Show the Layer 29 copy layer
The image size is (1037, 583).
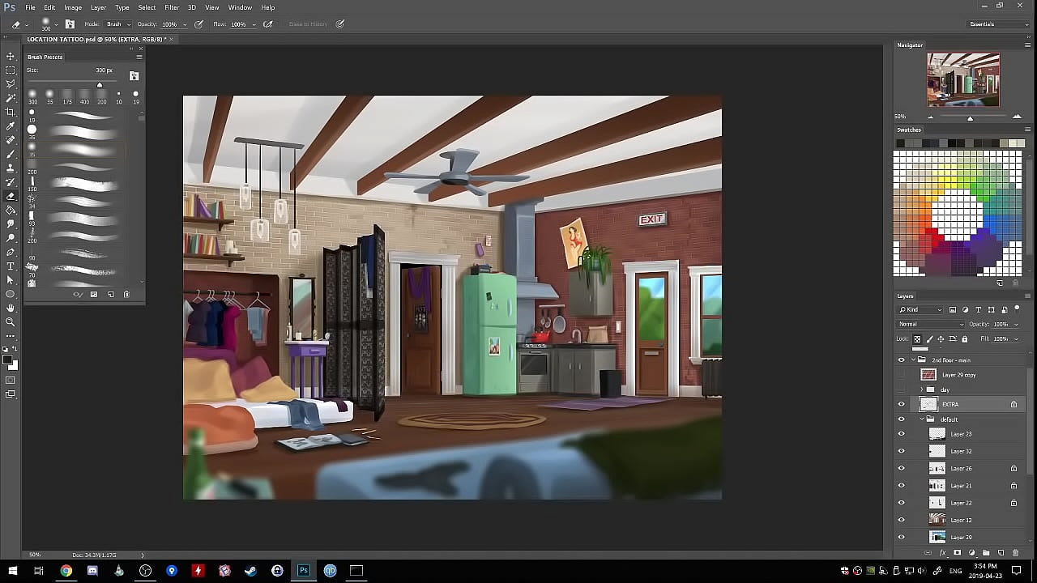point(901,375)
